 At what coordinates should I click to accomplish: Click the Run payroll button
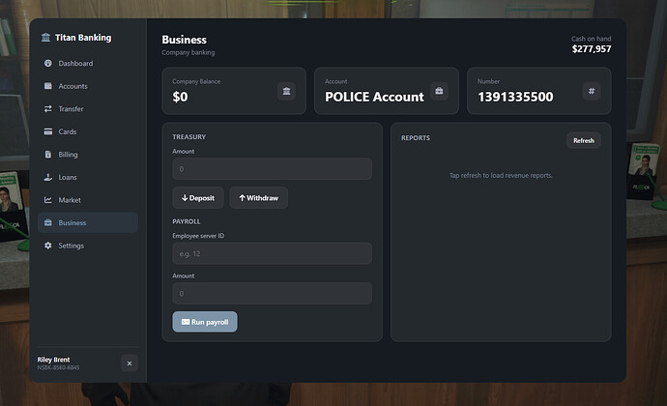point(205,322)
